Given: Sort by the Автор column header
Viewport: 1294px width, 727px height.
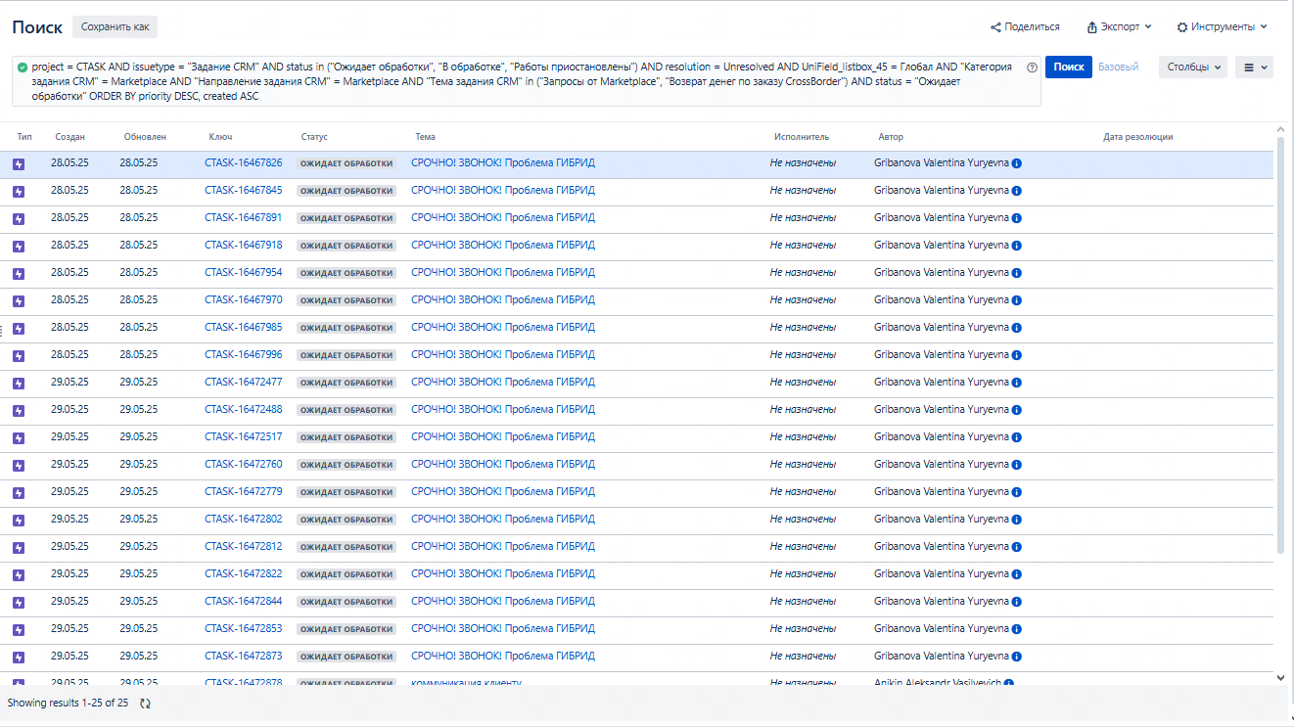Looking at the screenshot, I should (x=891, y=137).
